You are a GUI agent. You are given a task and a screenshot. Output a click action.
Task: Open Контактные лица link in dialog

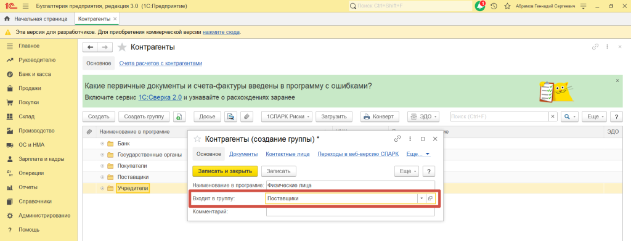coord(287,153)
